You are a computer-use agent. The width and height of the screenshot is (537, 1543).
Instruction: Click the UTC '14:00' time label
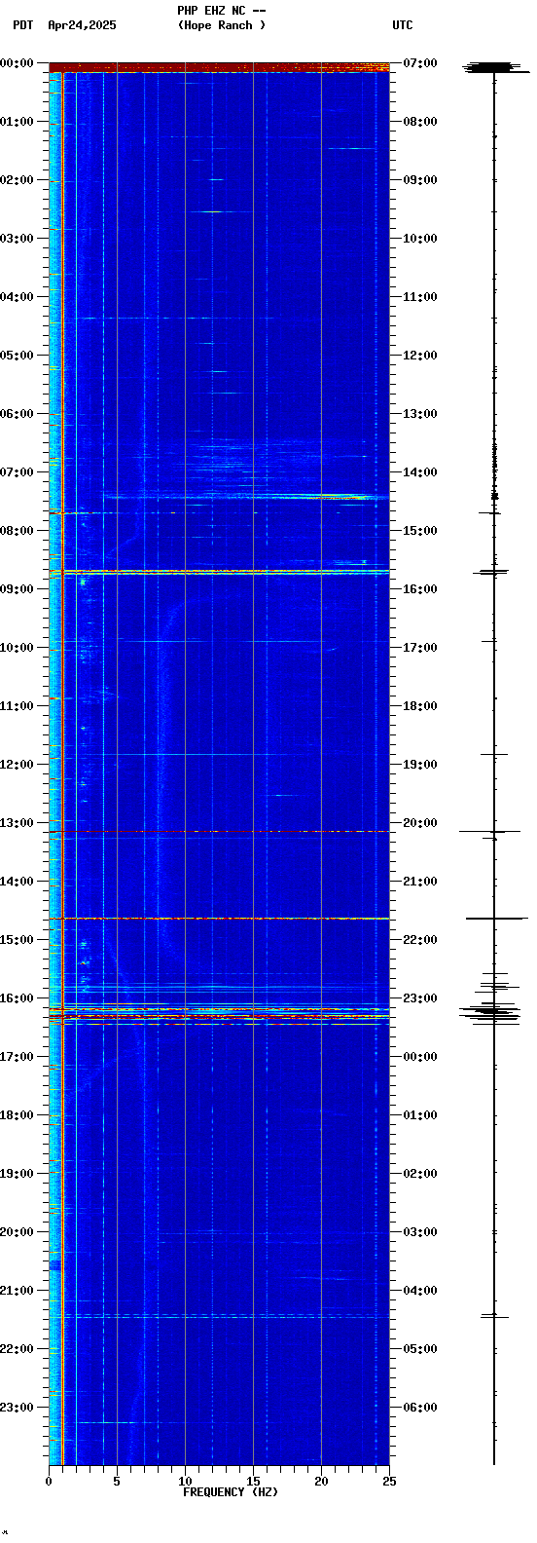(419, 472)
